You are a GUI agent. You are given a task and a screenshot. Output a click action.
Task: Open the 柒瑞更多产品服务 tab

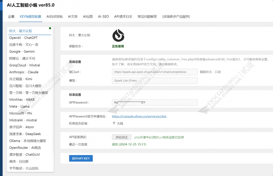tap(176, 17)
